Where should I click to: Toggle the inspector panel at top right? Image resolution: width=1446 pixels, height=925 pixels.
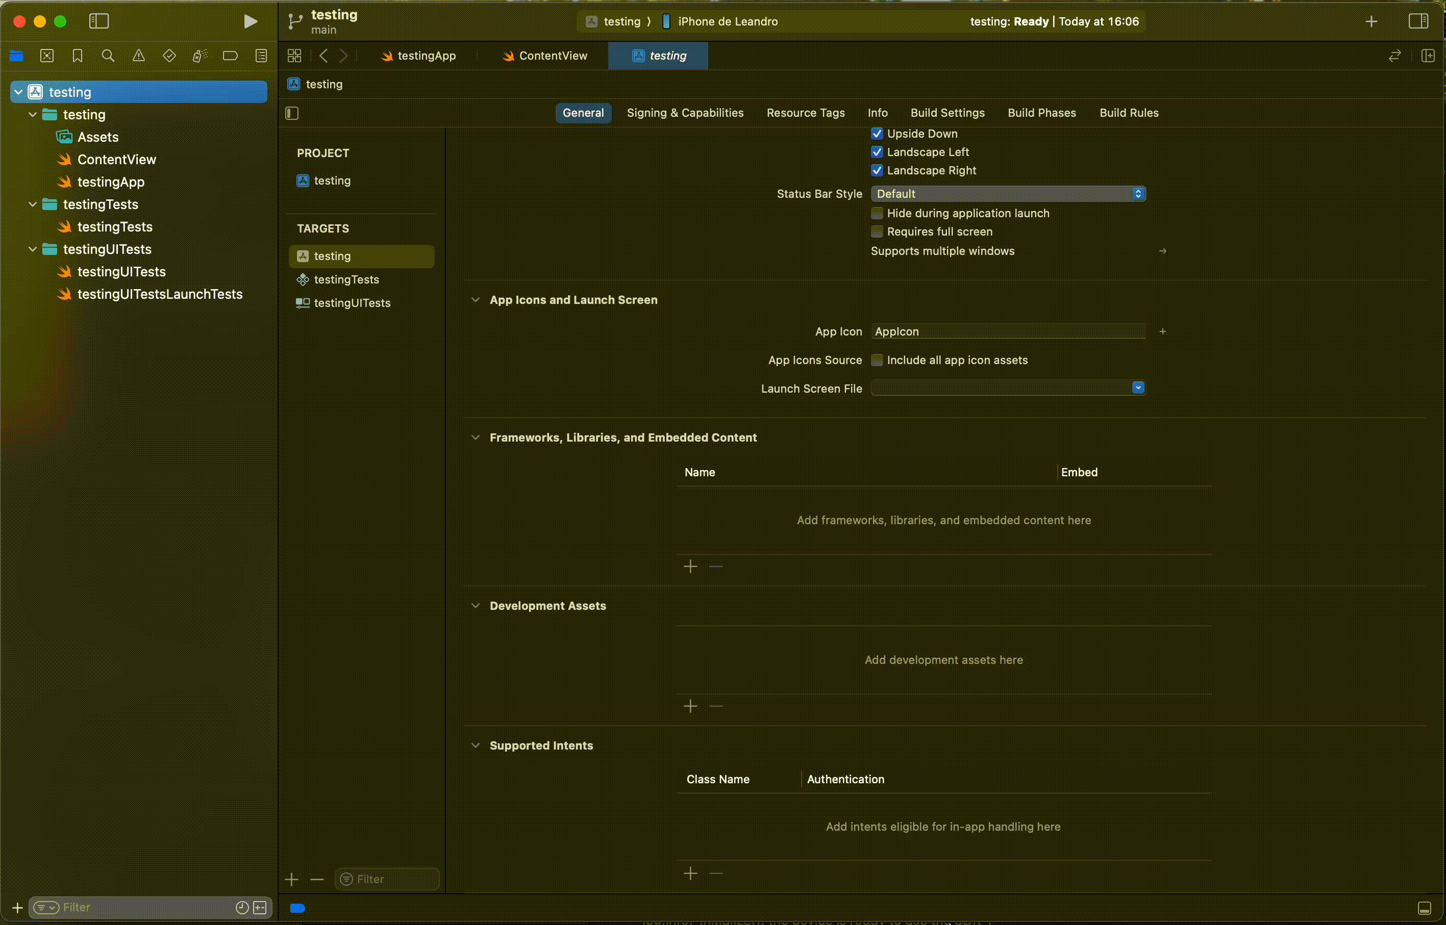[x=1418, y=21]
